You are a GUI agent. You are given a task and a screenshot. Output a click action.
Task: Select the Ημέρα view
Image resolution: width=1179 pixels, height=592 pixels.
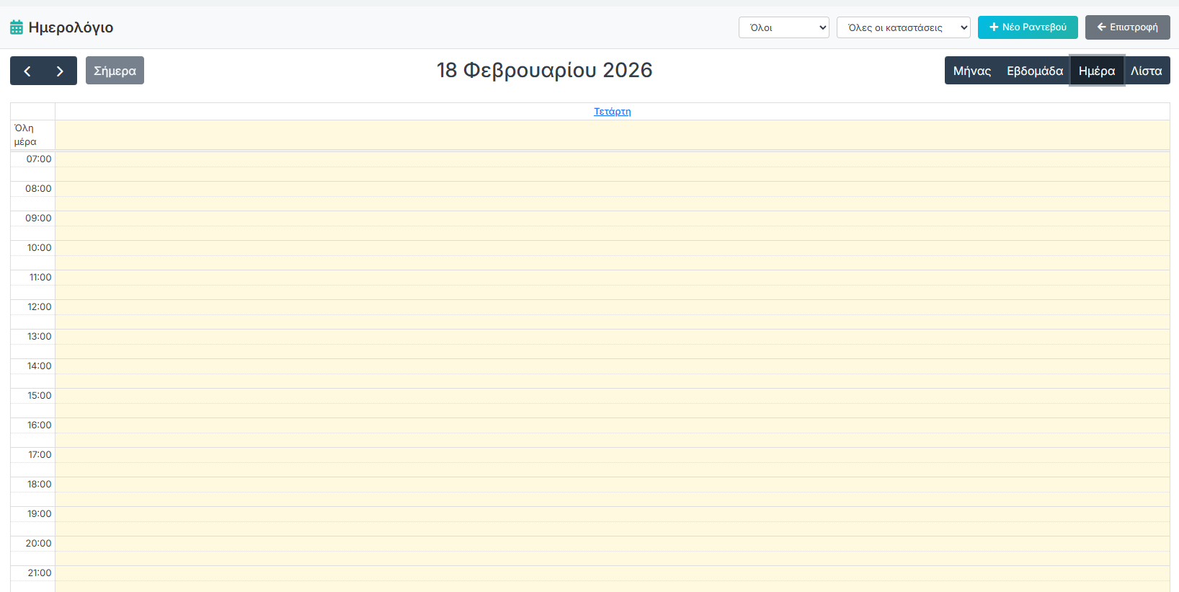point(1096,71)
